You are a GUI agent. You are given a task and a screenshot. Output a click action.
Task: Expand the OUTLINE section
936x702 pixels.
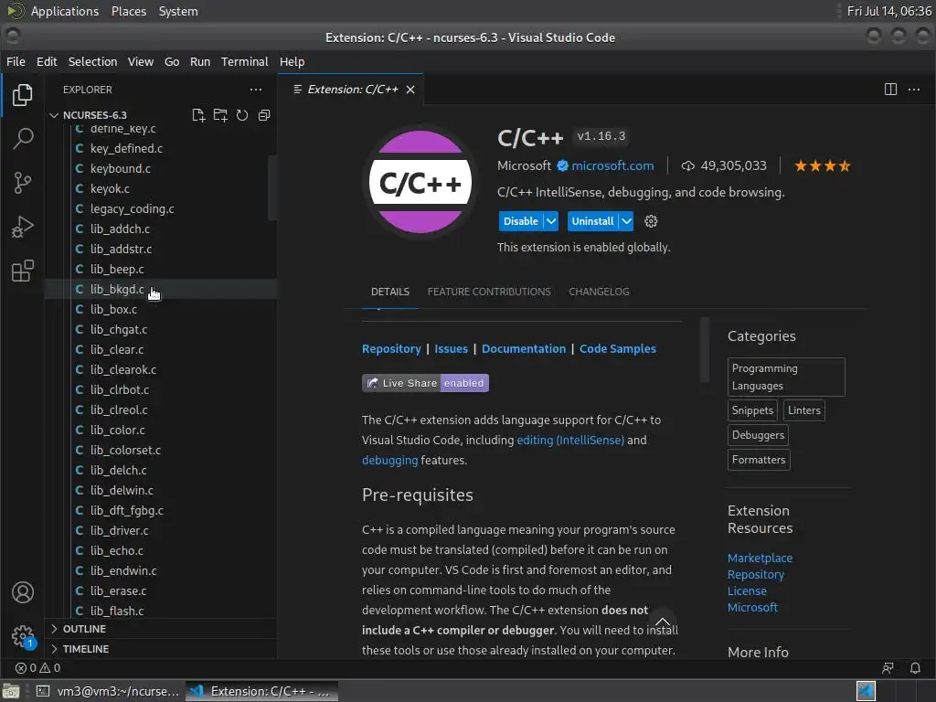coord(84,629)
